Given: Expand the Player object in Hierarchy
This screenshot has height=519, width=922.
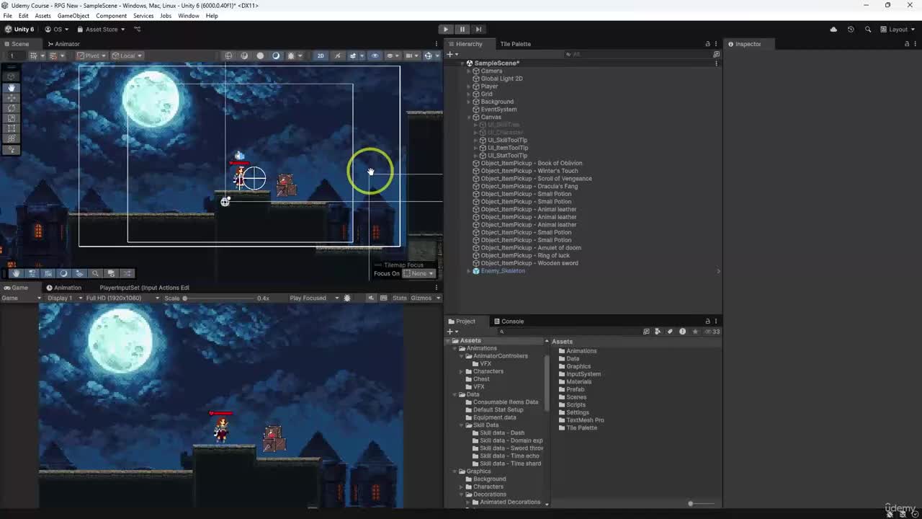Looking at the screenshot, I should click(469, 86).
